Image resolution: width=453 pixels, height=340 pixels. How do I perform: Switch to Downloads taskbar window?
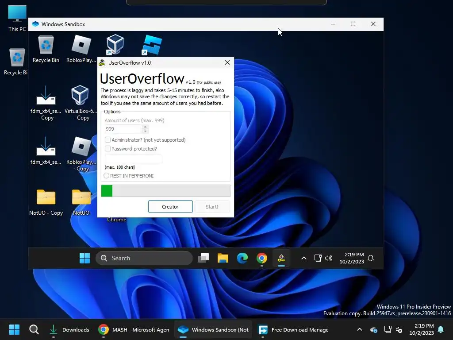coord(69,329)
